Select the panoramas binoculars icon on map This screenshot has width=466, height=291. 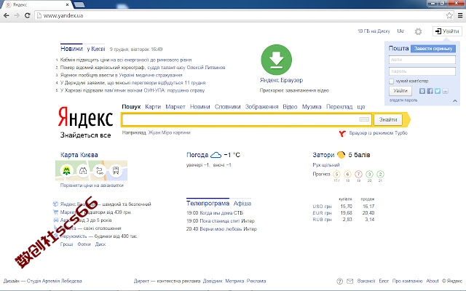(x=83, y=171)
